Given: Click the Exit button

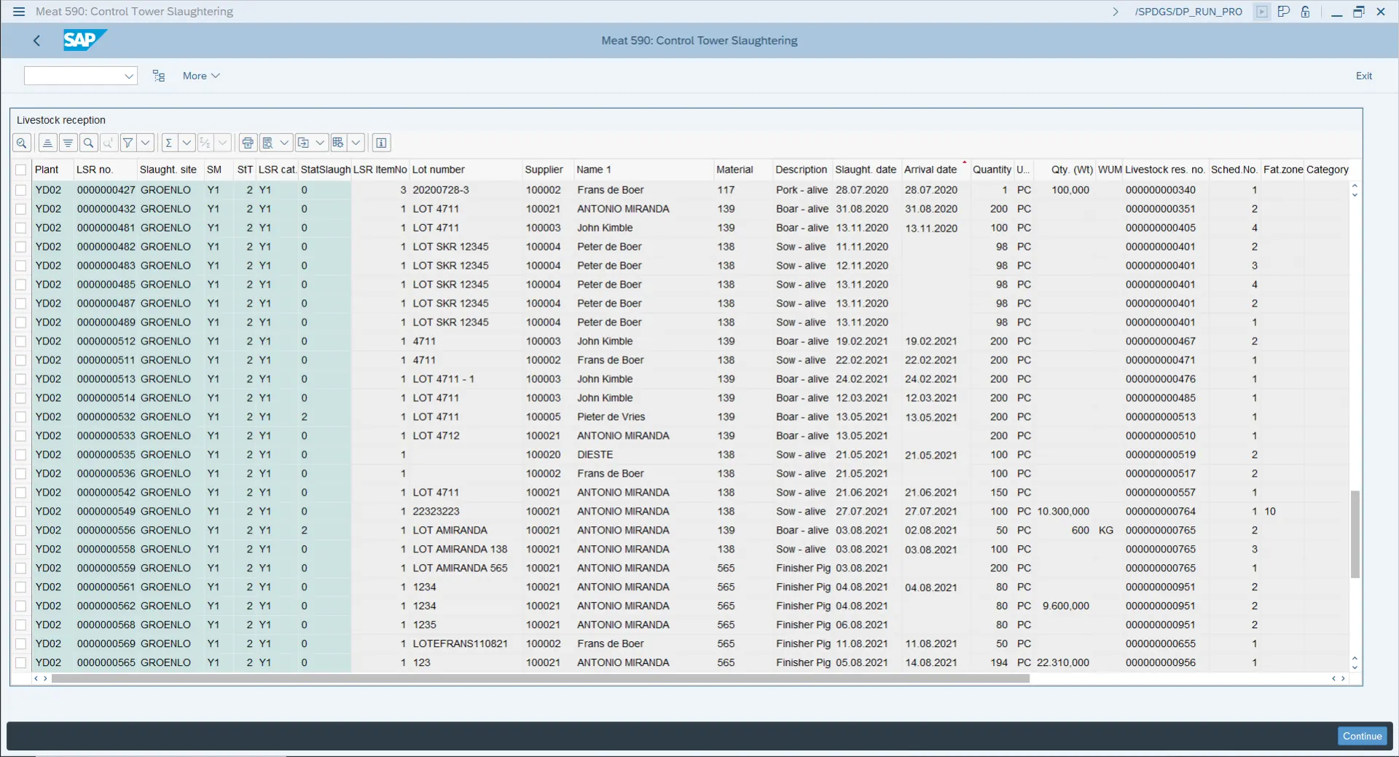Looking at the screenshot, I should pos(1363,76).
